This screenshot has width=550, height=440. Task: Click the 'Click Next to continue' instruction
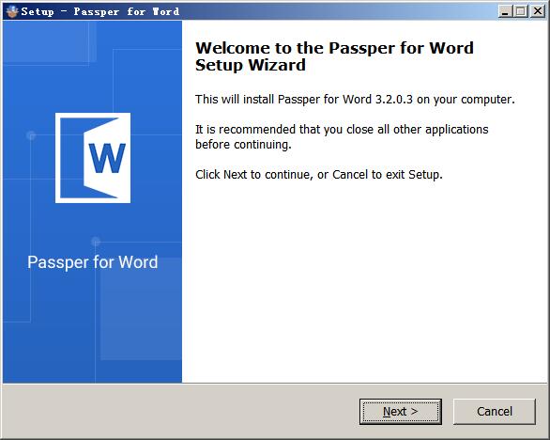tap(319, 174)
